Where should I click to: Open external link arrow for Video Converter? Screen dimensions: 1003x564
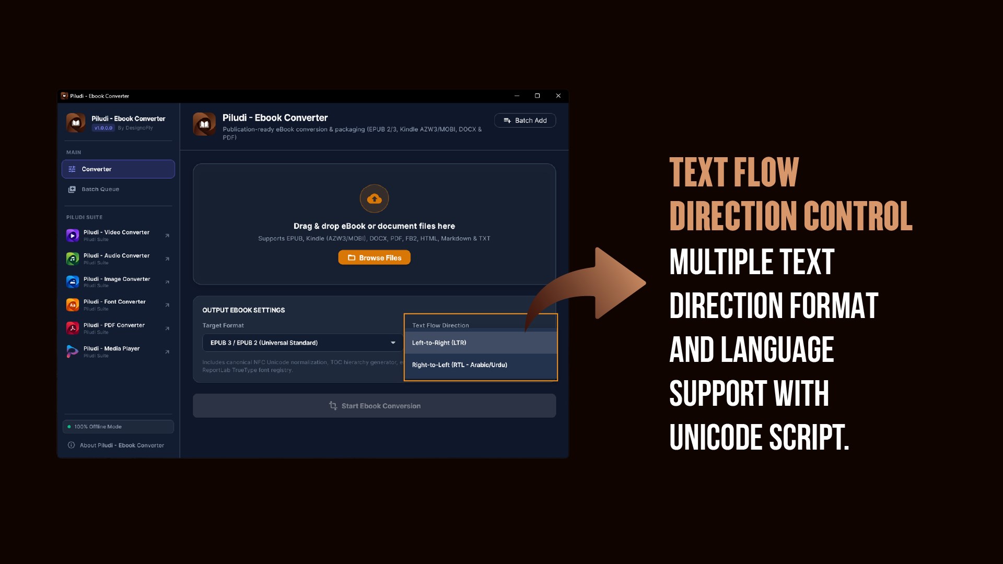coord(167,236)
